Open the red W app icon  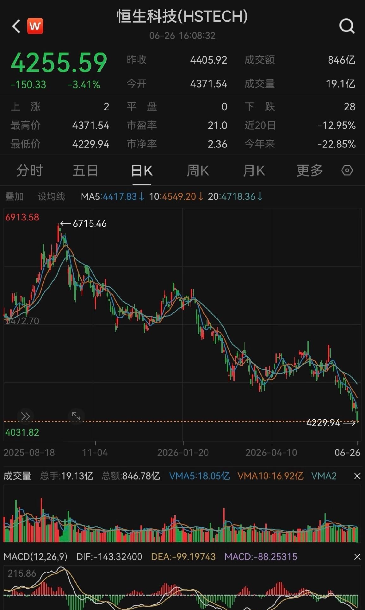tap(35, 26)
